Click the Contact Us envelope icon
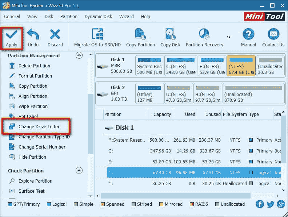This screenshot has height=217, width=288. pos(273,35)
